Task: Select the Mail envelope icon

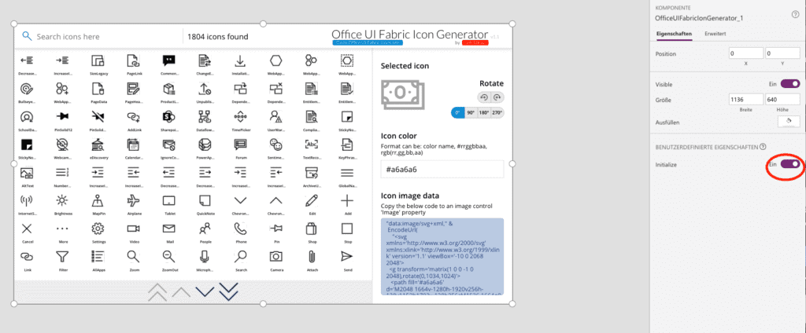Action: pos(169,229)
